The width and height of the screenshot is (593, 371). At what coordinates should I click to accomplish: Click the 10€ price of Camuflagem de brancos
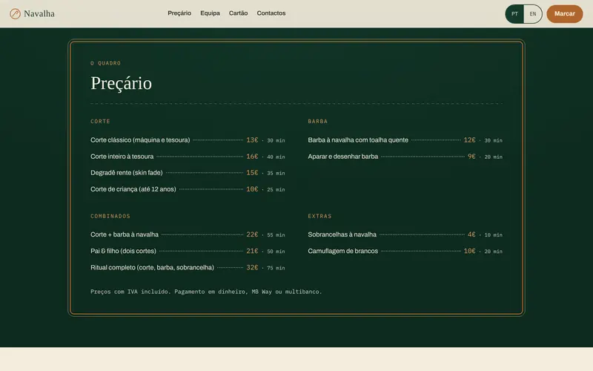[x=469, y=251]
